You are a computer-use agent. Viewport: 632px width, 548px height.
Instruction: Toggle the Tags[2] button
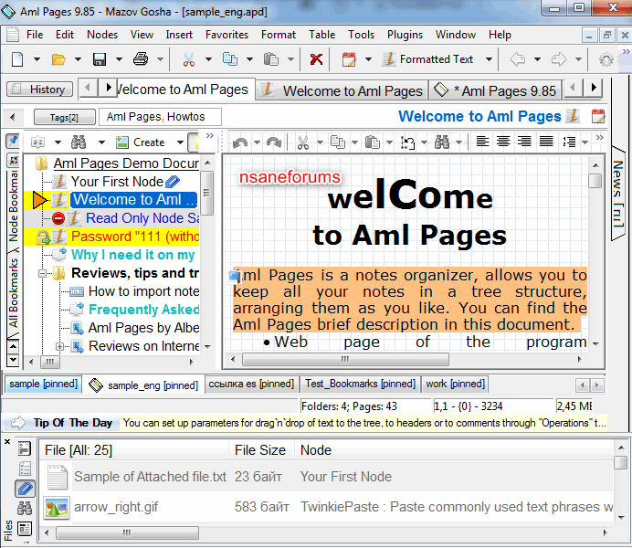point(65,117)
